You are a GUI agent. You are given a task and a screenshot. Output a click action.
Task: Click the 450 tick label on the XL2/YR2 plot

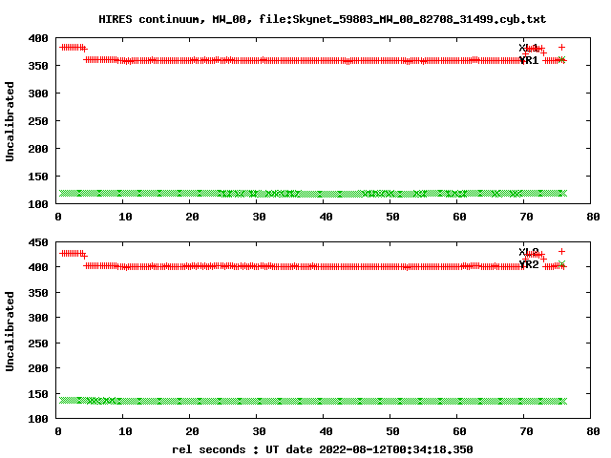coord(38,242)
